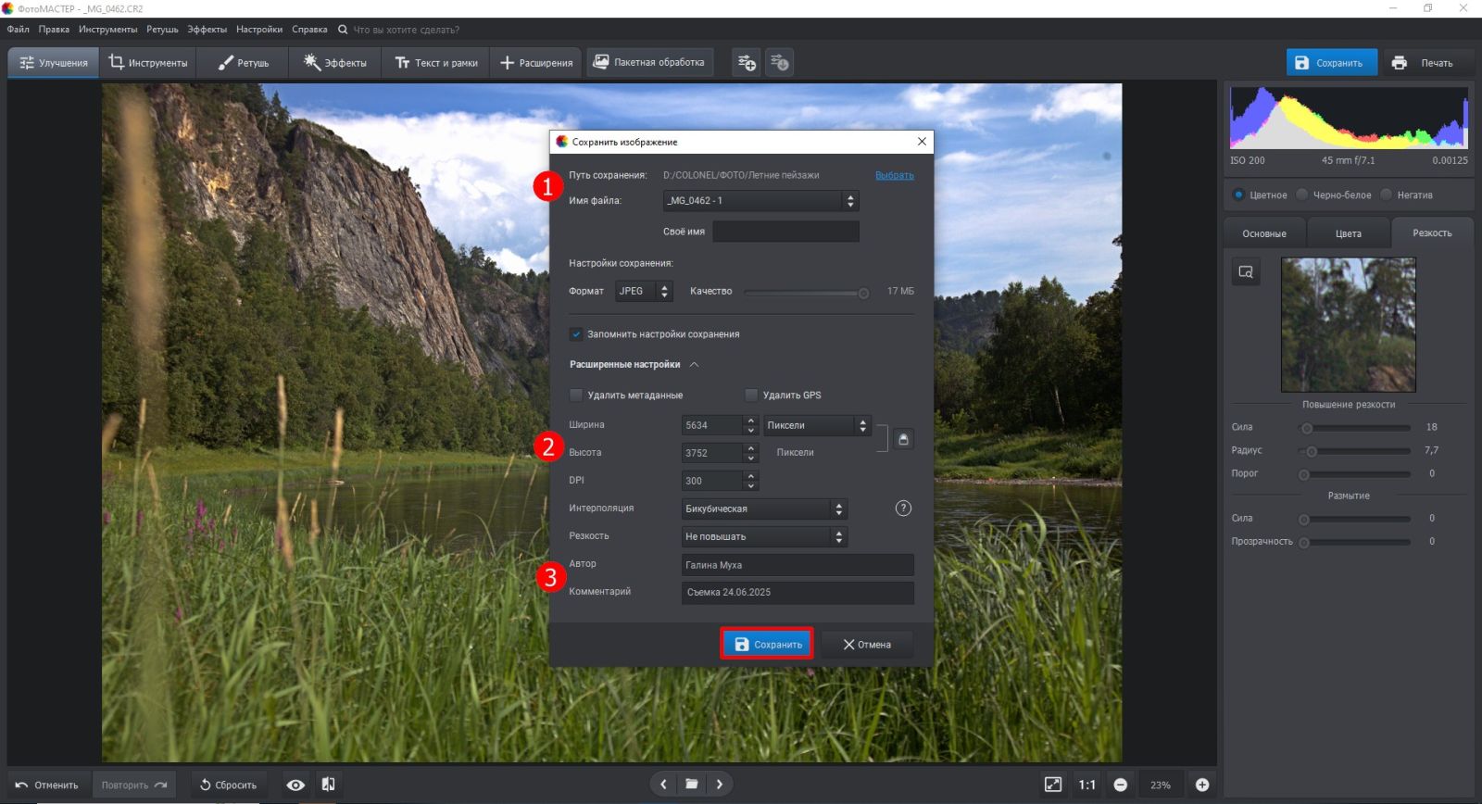Enable 'Удалить метаданные' checkbox
The height and width of the screenshot is (804, 1482).
click(576, 396)
